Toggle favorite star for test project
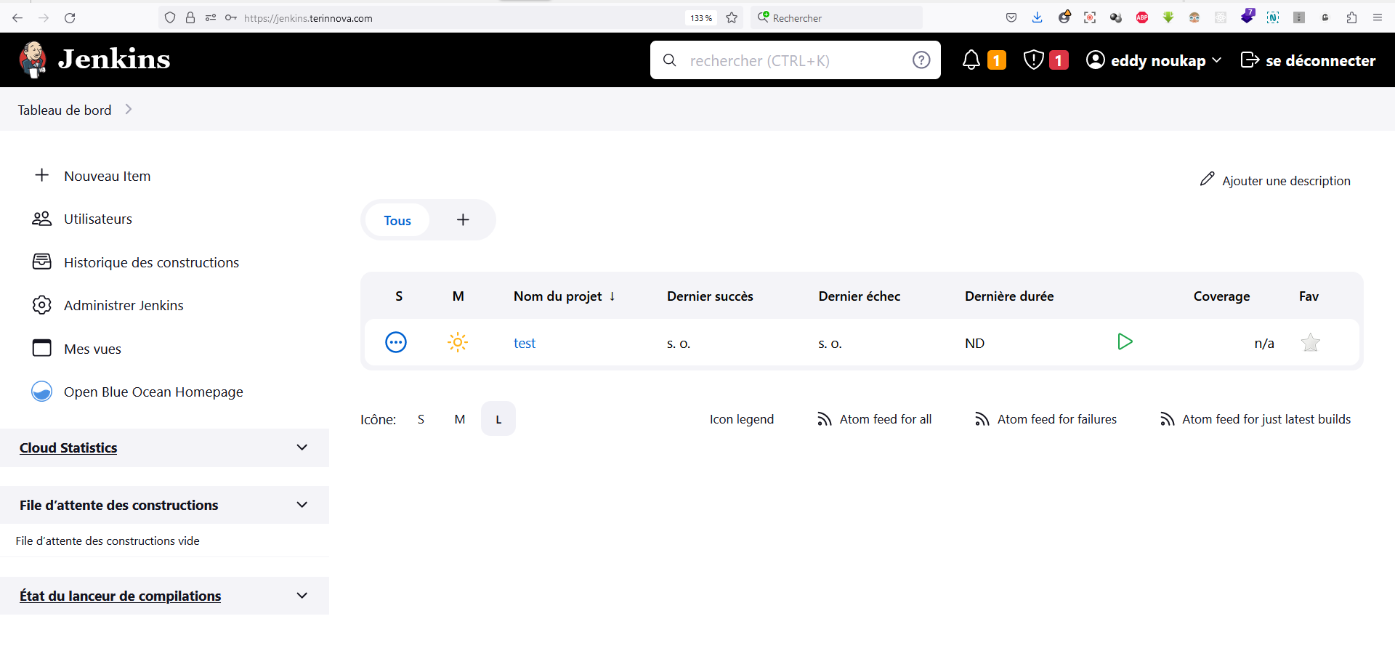The height and width of the screenshot is (656, 1395). [1310, 343]
